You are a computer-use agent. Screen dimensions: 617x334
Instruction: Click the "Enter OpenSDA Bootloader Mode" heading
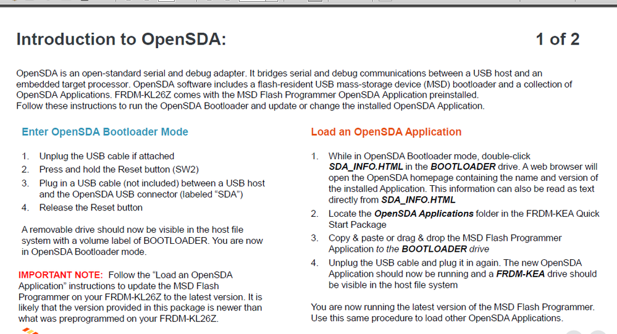[104, 132]
